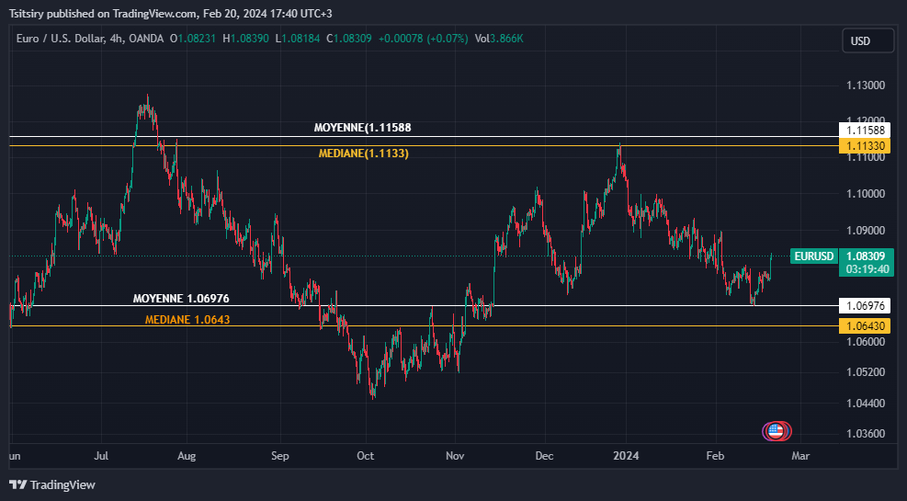Image resolution: width=907 pixels, height=501 pixels.
Task: Select the MOYENNE 1.06976 text label
Action: point(181,299)
